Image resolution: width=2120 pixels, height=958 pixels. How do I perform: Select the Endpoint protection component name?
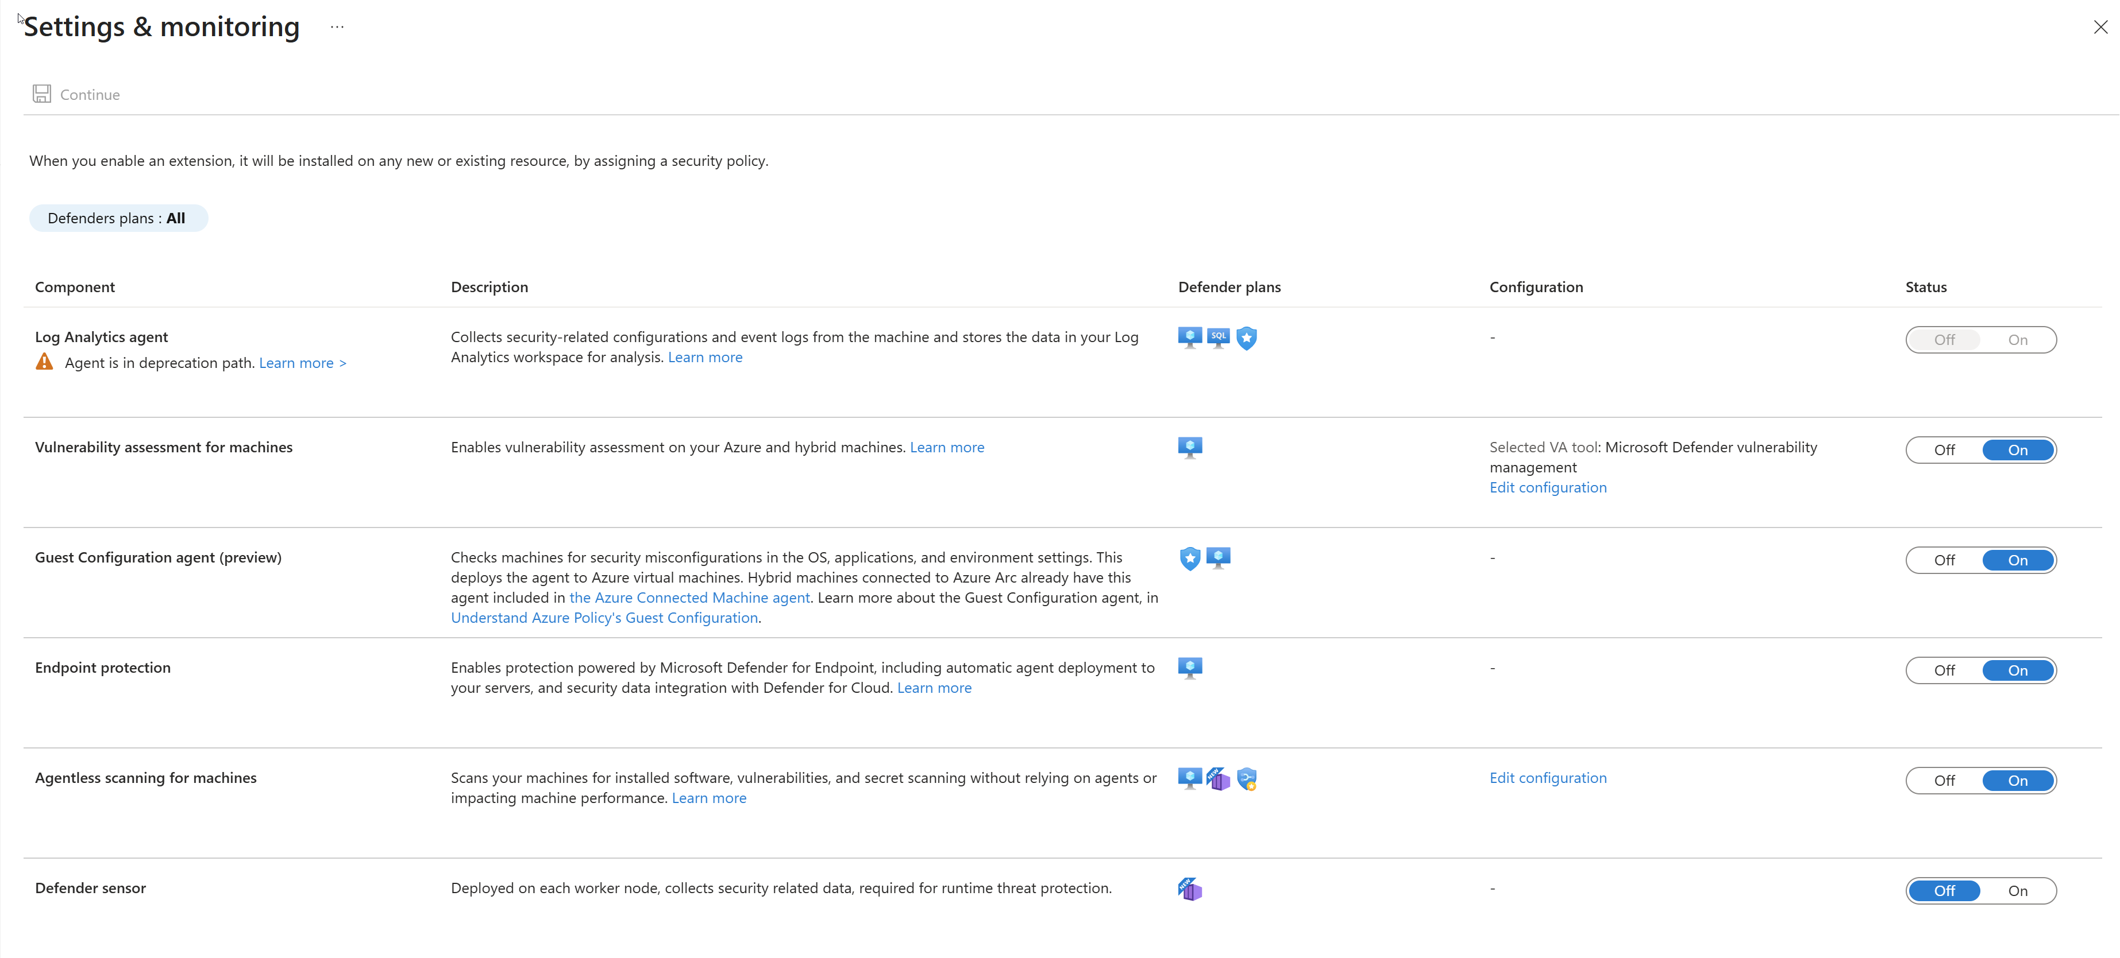[x=103, y=668]
